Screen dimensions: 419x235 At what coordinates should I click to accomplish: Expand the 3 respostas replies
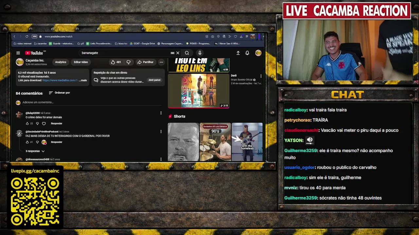[35, 151]
